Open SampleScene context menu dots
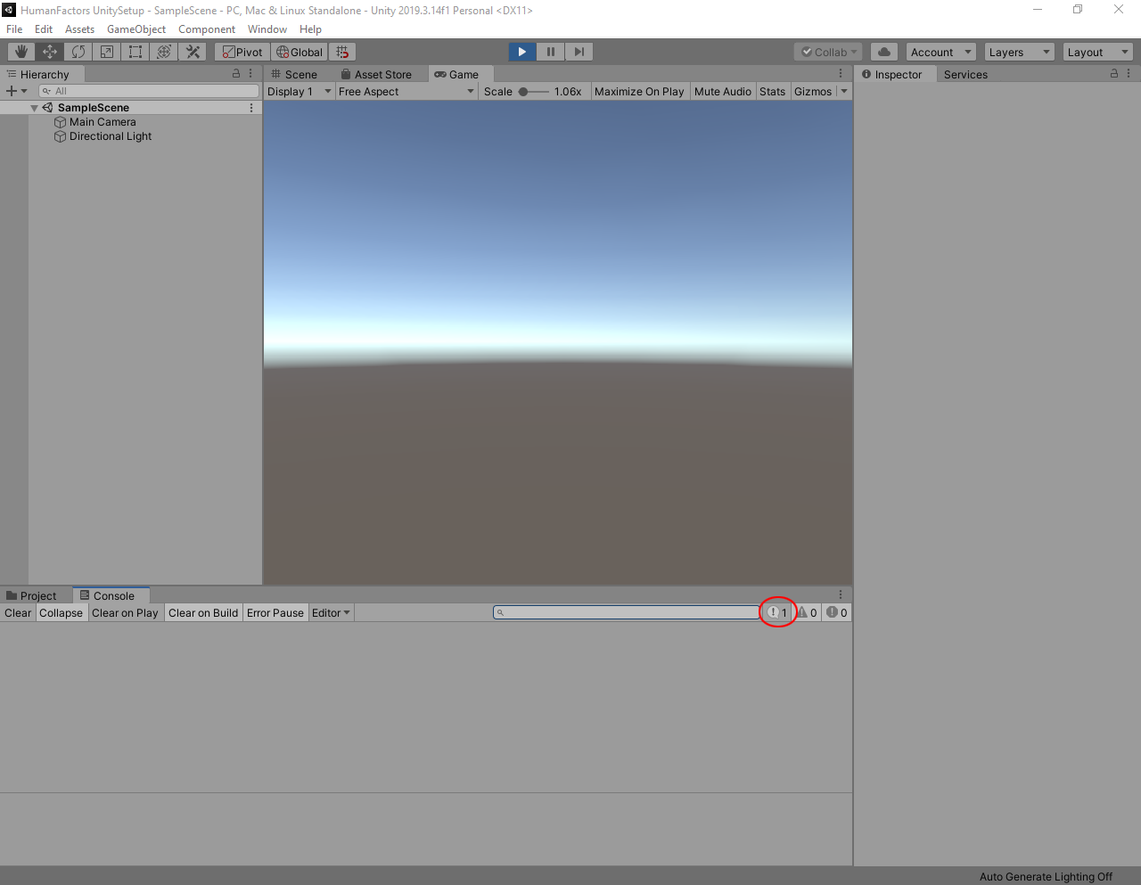Viewport: 1141px width, 885px height. [x=251, y=108]
